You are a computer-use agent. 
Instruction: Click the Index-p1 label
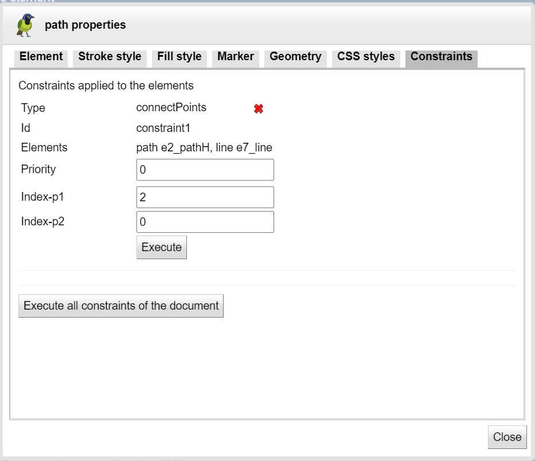coord(42,197)
